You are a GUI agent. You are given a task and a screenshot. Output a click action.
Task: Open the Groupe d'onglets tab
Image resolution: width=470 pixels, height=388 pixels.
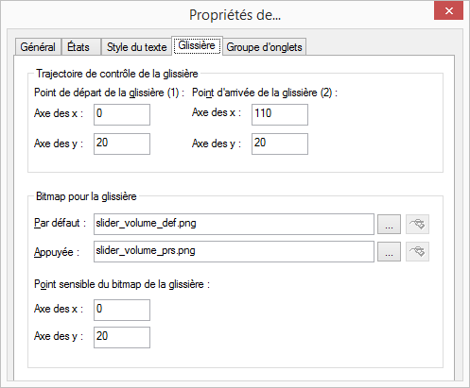(x=264, y=47)
